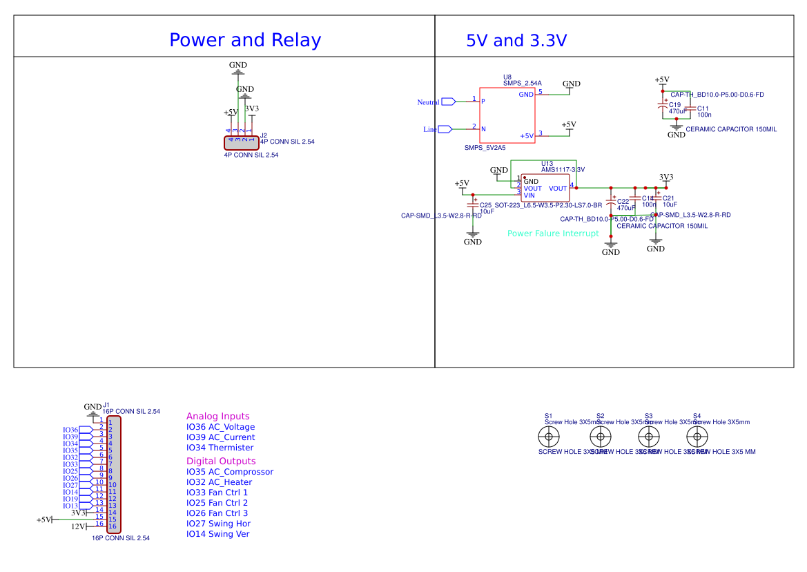Click the 16P CONN SIL connector J1

click(x=114, y=473)
